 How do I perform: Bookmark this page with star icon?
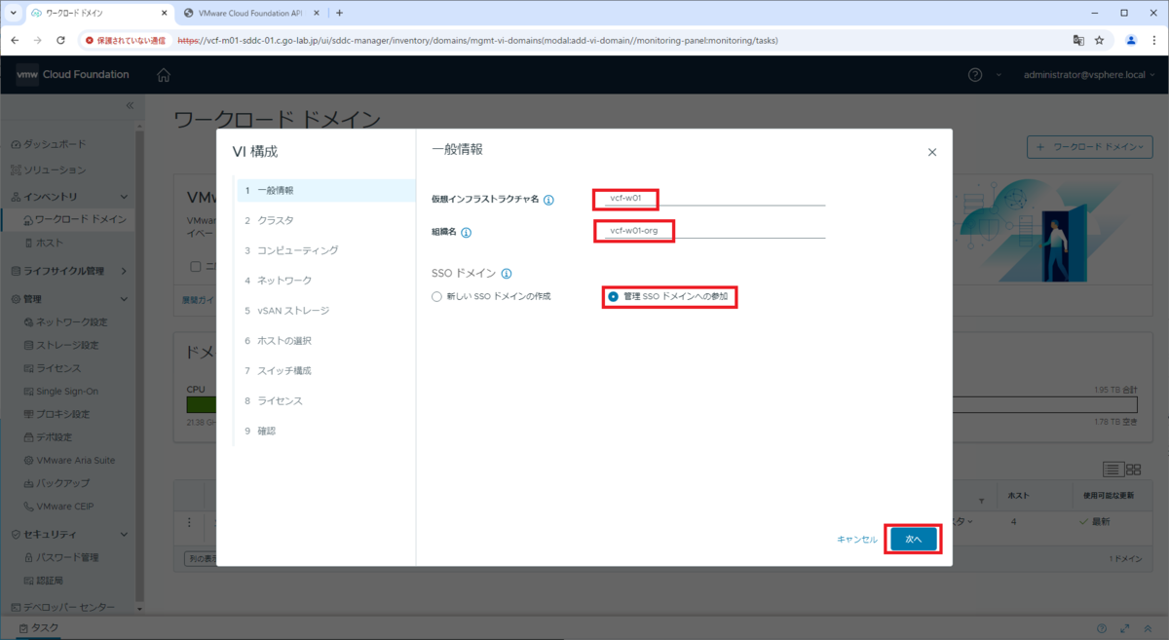click(x=1099, y=41)
